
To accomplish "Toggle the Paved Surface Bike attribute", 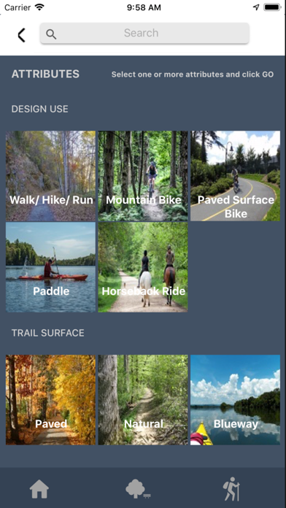I will pos(235,176).
